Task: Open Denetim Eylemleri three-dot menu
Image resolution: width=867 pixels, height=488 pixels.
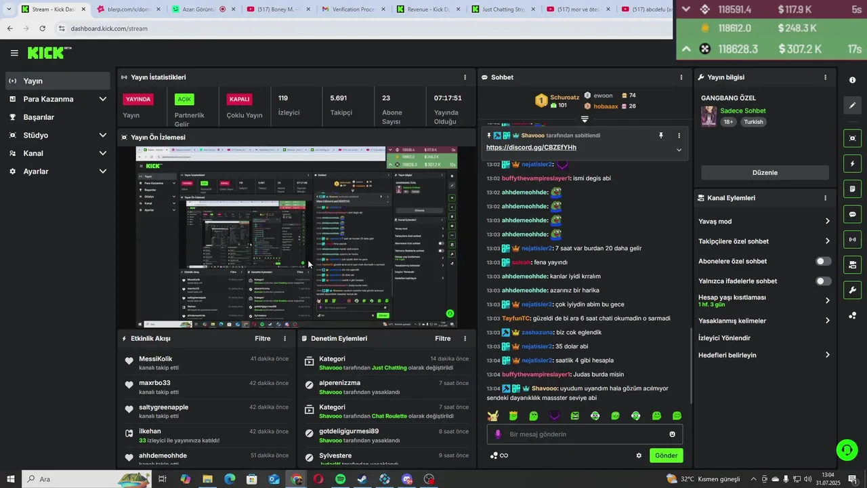Action: click(465, 338)
